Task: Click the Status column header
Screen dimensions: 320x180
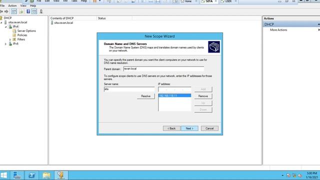Action: (114, 18)
